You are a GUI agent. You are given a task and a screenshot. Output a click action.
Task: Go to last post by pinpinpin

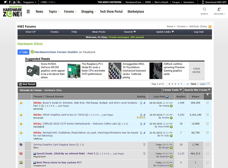pyautogui.click(x=171, y=157)
